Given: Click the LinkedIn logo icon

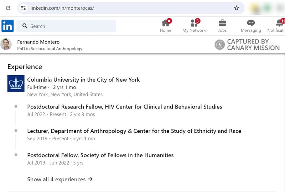Looking at the screenshot, I should pos(7,26).
